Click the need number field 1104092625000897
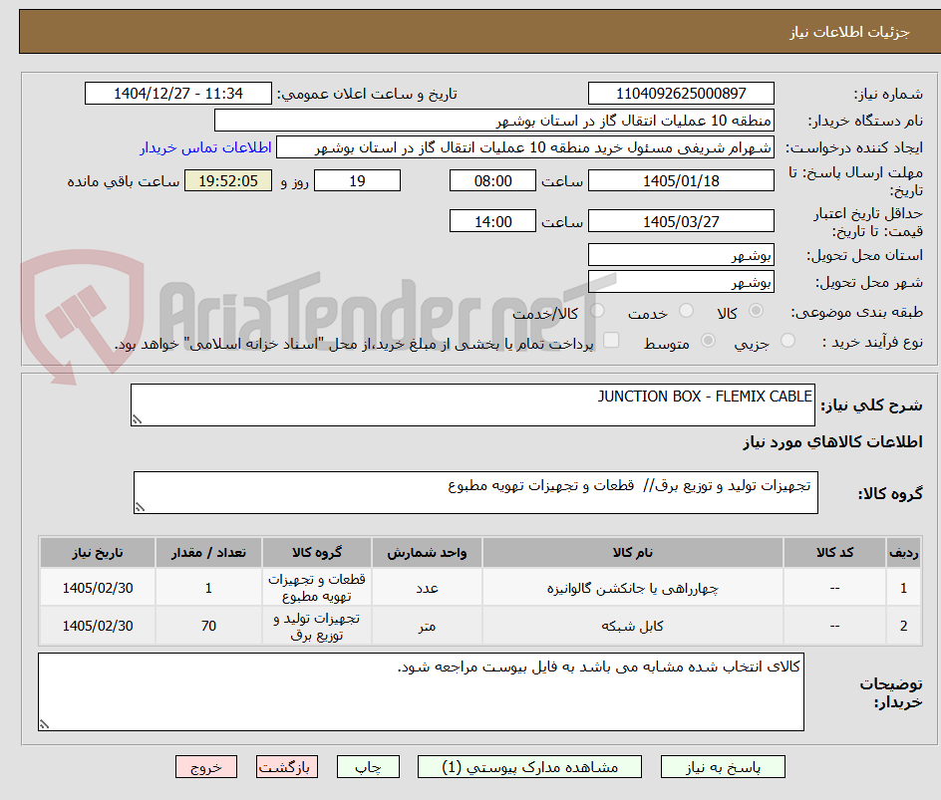This screenshot has width=941, height=800. point(681,94)
